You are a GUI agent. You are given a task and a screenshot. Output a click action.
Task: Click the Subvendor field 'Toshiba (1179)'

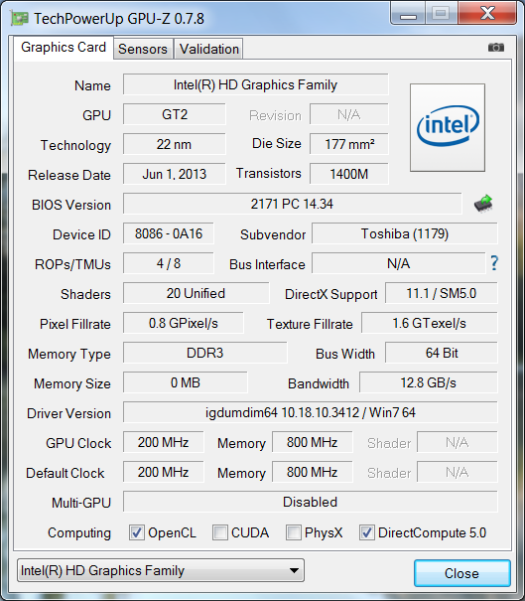[x=405, y=233]
